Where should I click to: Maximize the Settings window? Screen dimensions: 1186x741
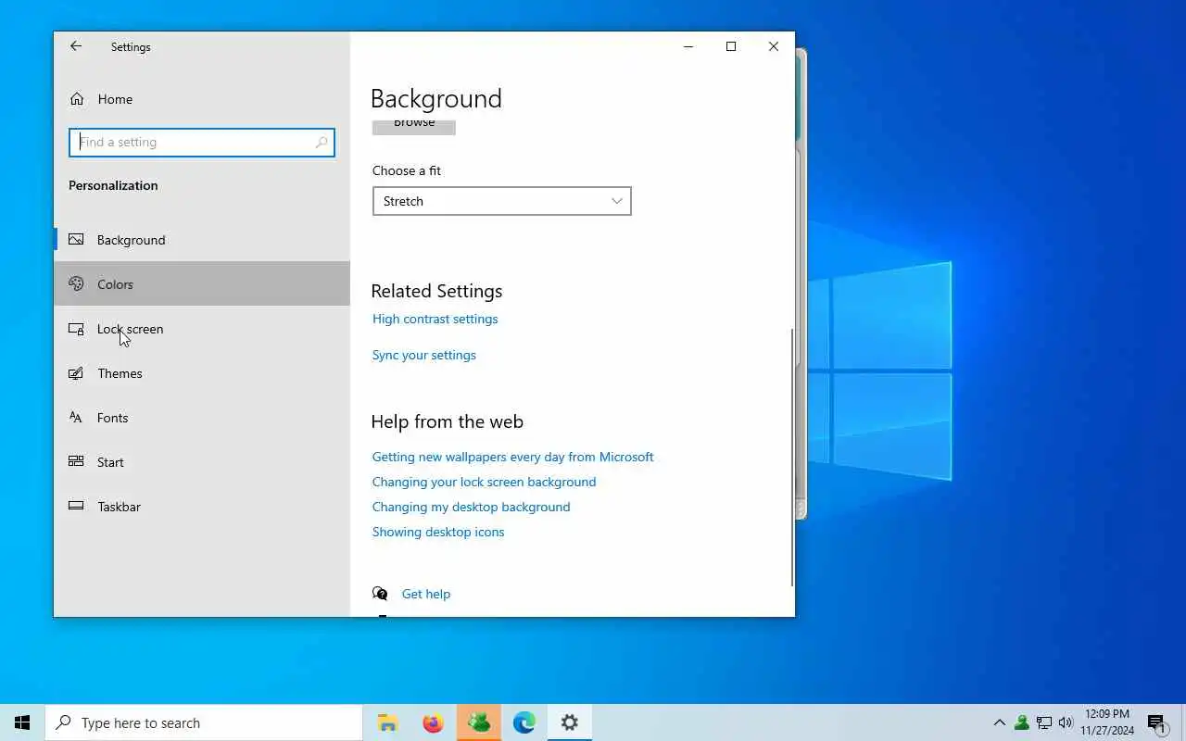click(x=731, y=46)
